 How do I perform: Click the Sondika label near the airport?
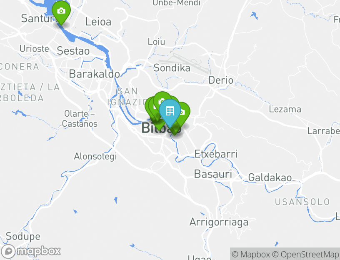click(172, 68)
